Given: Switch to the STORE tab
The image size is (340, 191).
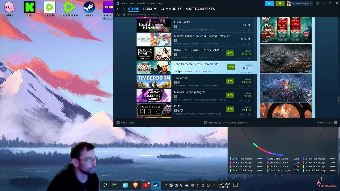Looking at the screenshot, I should click(133, 9).
